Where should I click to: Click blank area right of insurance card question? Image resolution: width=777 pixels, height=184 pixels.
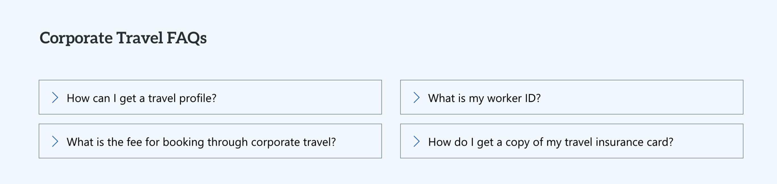(709, 141)
